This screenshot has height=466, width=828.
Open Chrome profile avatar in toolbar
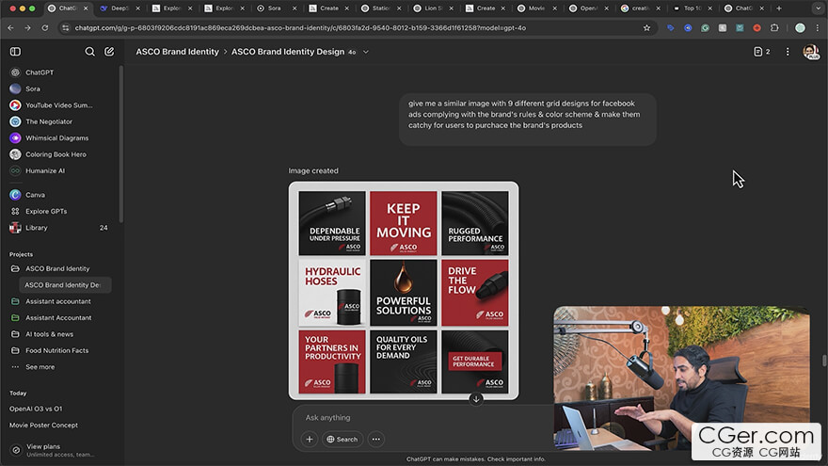coord(800,28)
